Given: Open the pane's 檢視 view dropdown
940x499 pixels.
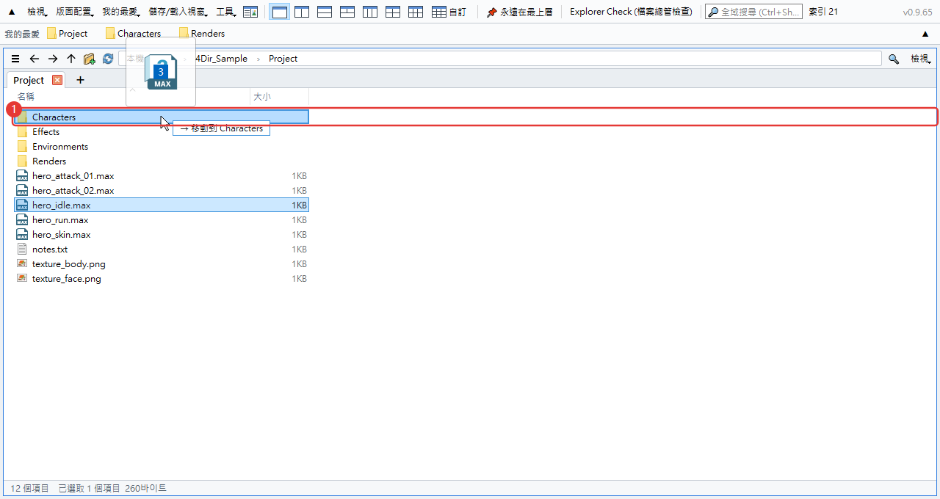Looking at the screenshot, I should [920, 59].
